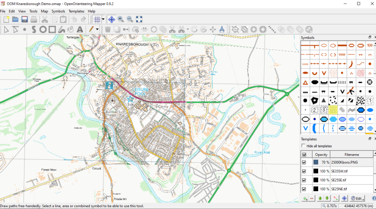This screenshot has width=376, height=209.
Task: Add a template with green plus
Action: point(305,199)
